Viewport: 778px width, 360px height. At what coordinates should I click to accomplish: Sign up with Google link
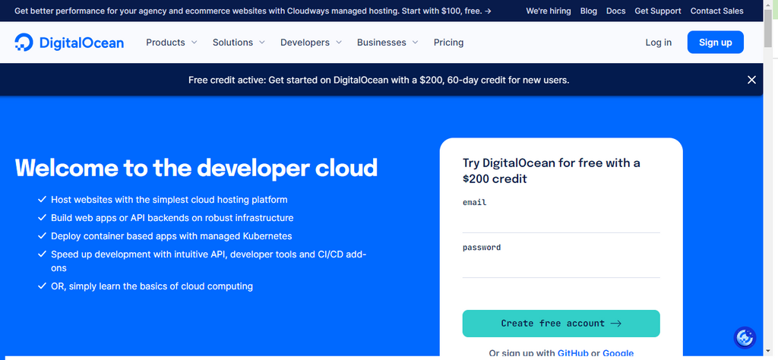618,353
